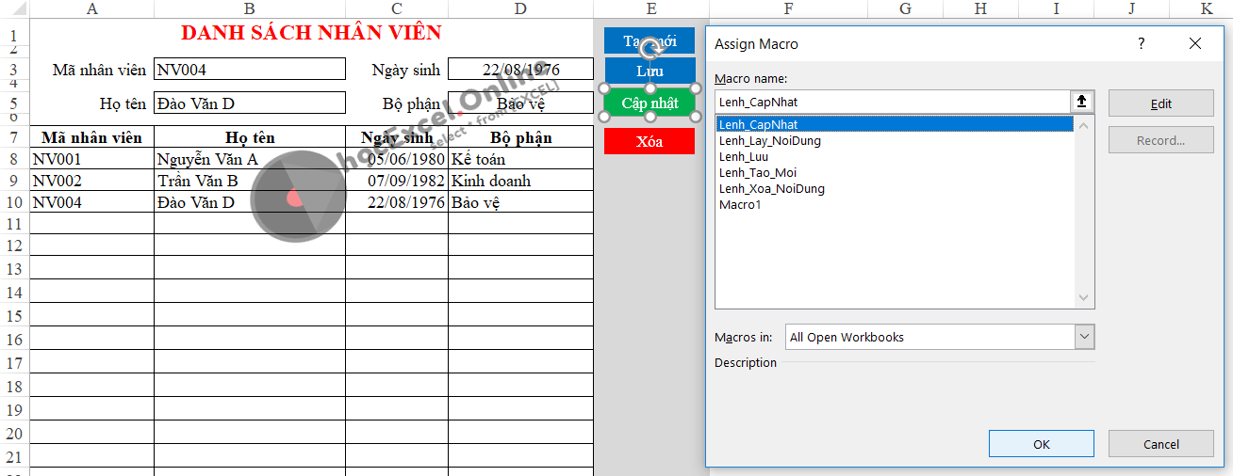Click the Mã nhân viên input cell NV004
The image size is (1233, 476).
[x=250, y=70]
